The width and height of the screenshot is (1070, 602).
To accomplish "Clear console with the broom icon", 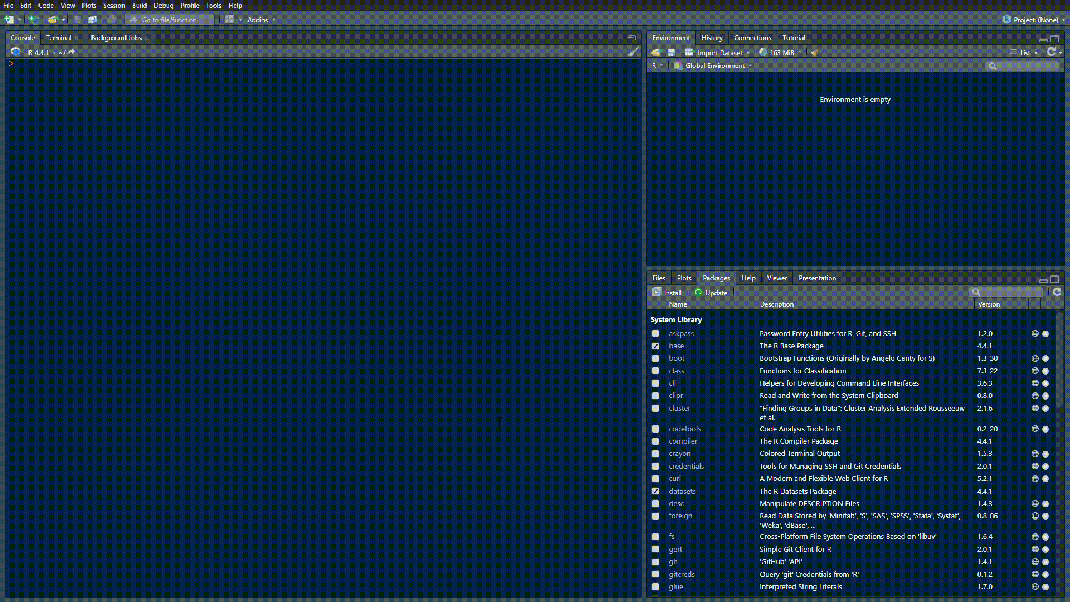I will pos(633,52).
